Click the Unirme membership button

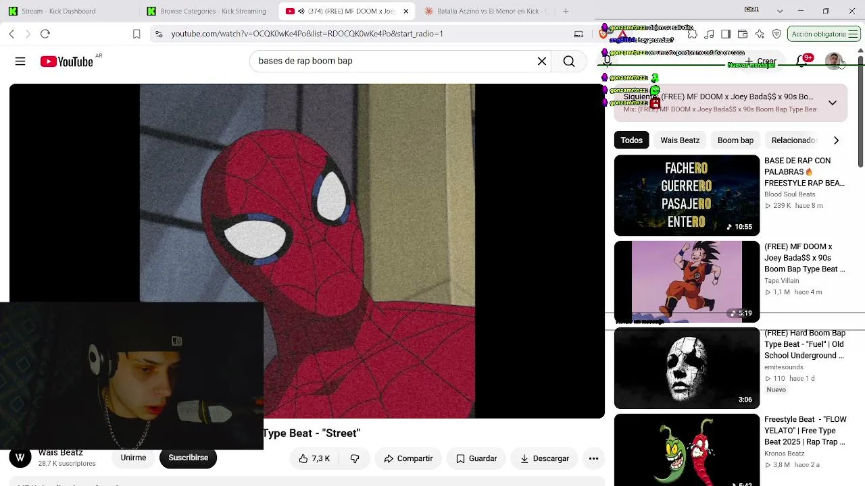[133, 458]
